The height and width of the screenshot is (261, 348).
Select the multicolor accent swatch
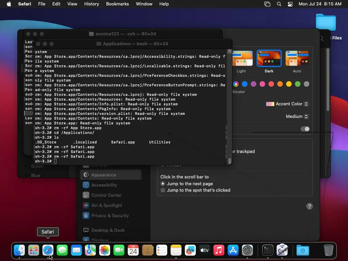(236, 84)
